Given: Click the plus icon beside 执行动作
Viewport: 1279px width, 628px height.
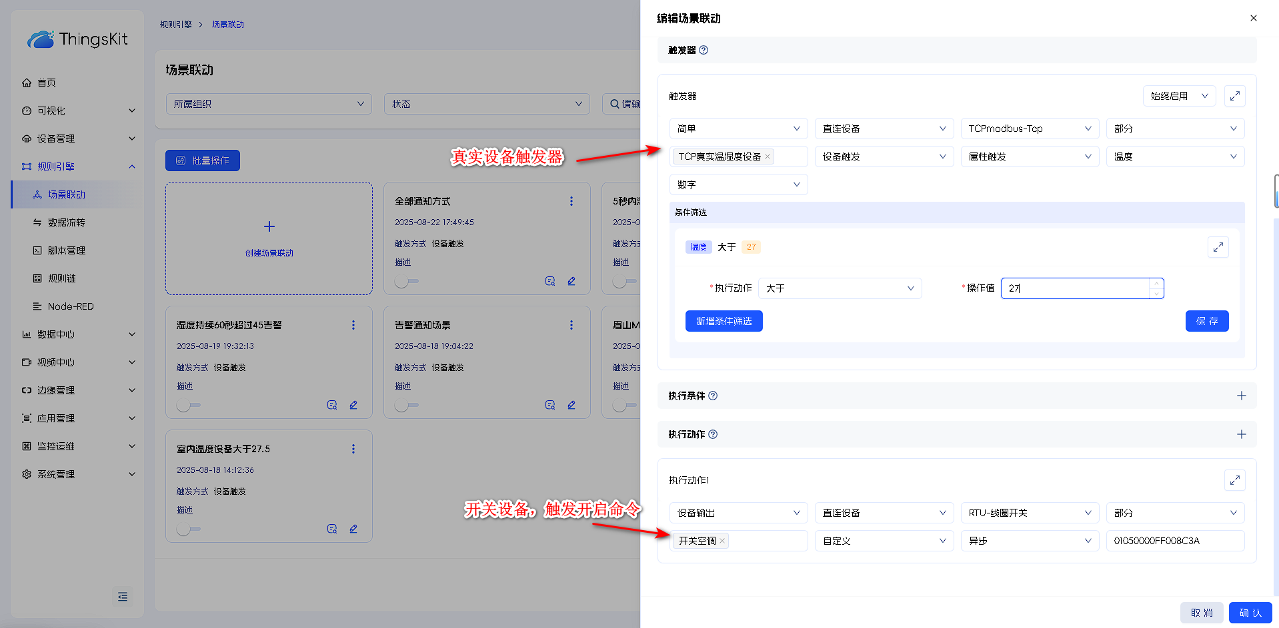Looking at the screenshot, I should pyautogui.click(x=1241, y=434).
